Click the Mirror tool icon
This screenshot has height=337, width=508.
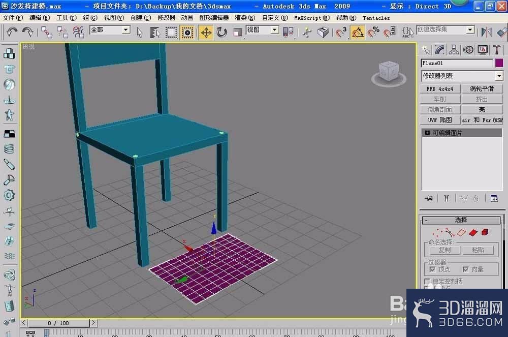(487, 32)
